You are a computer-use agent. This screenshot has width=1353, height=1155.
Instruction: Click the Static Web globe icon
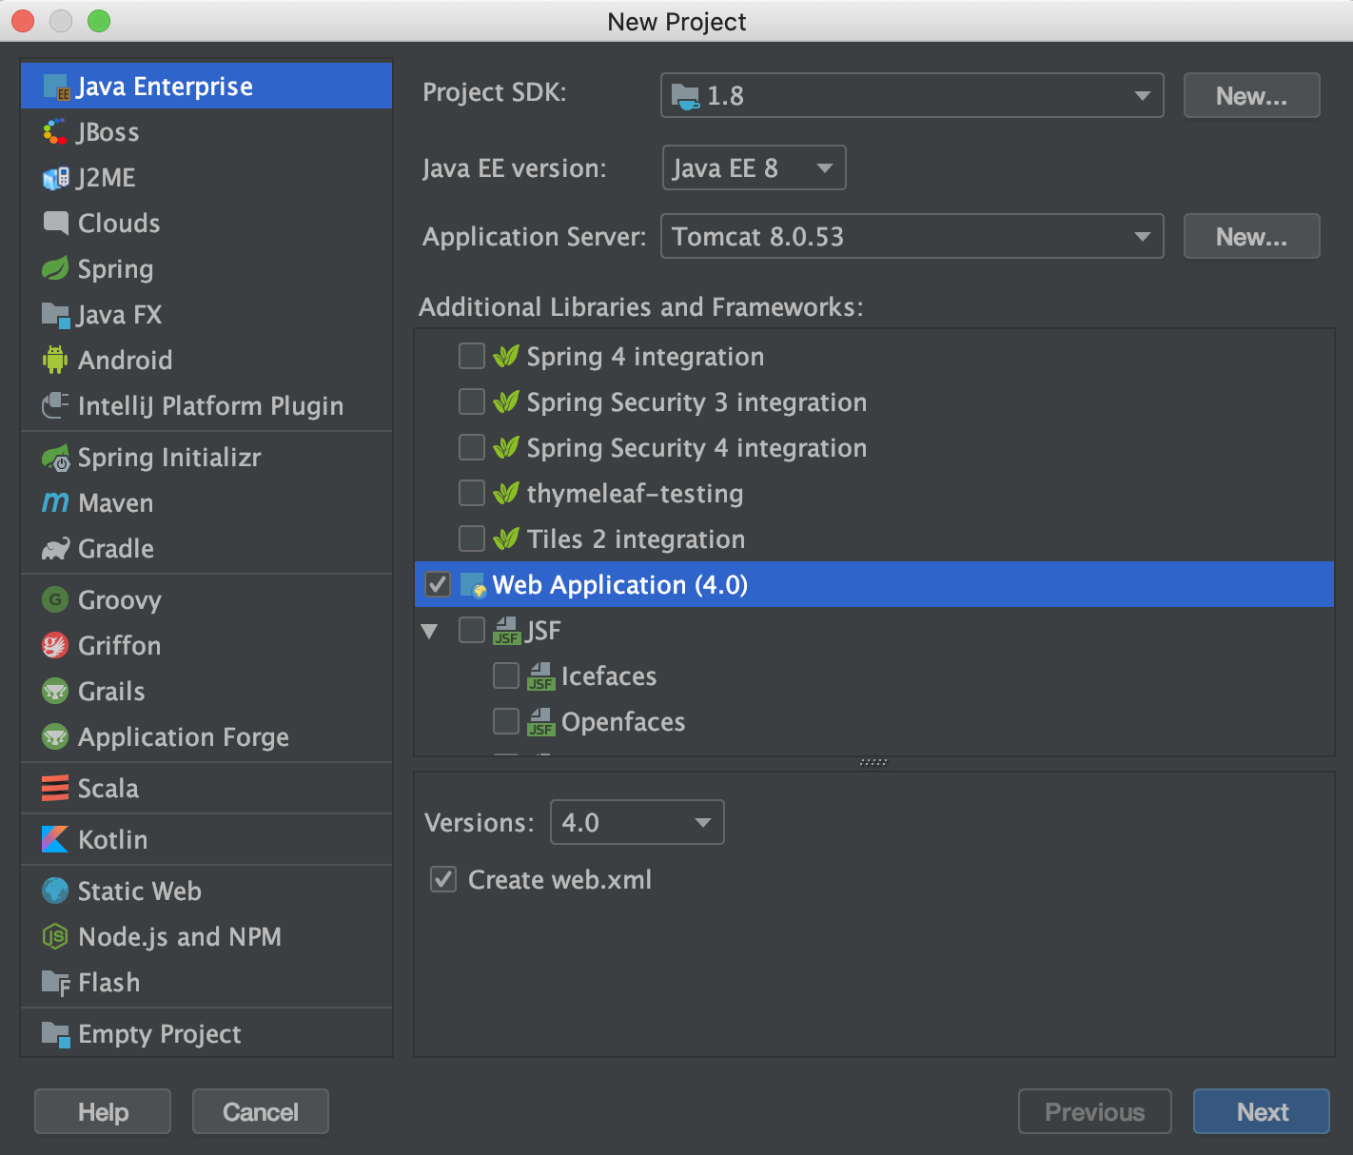click(55, 891)
